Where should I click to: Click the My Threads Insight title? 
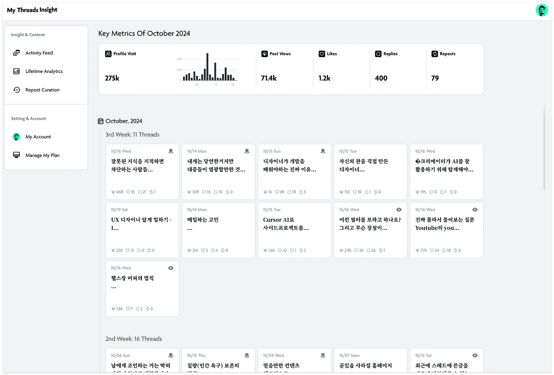coord(32,10)
